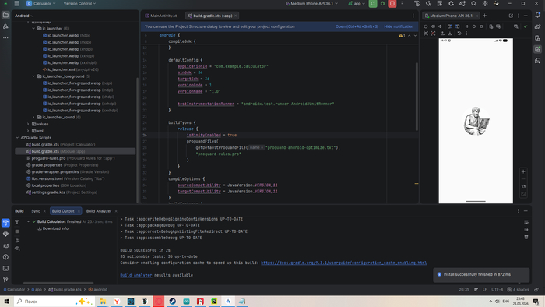Image resolution: width=545 pixels, height=307 pixels.
Task: Toggle Running Devices tool window icon
Action: [x=538, y=49]
